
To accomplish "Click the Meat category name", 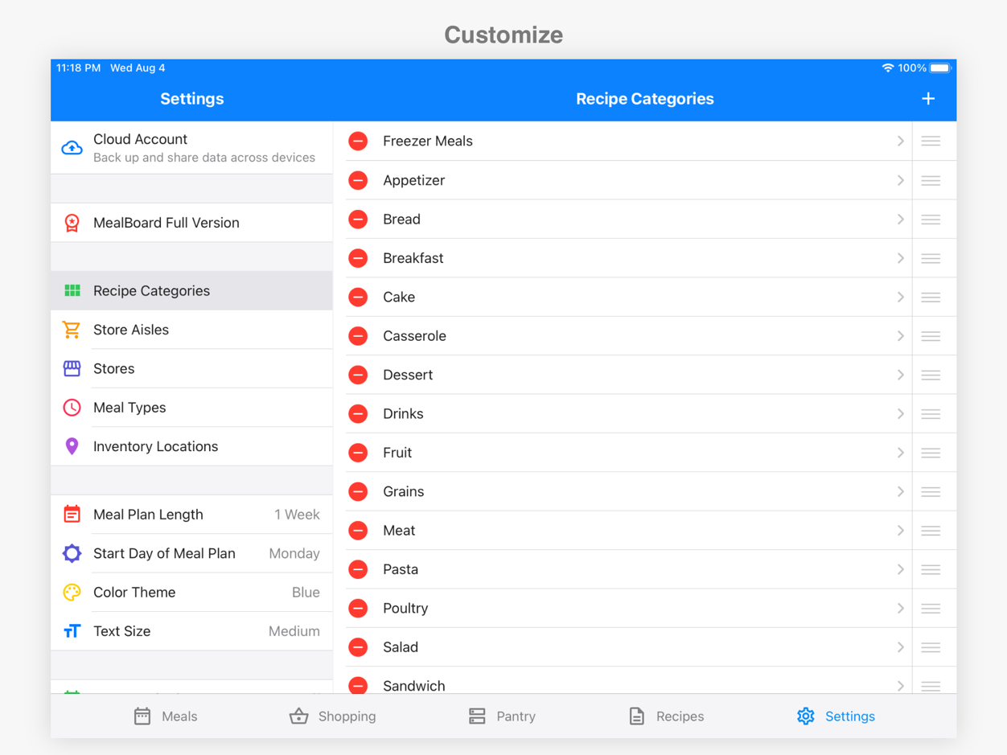I will [x=399, y=531].
